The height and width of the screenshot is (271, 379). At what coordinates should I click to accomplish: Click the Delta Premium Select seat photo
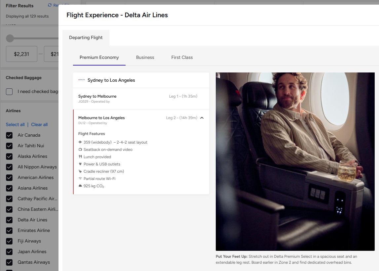coord(295,161)
